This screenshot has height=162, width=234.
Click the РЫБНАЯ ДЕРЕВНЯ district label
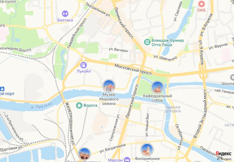(172, 109)
